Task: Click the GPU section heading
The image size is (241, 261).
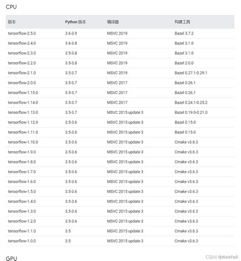Action: click(11, 258)
